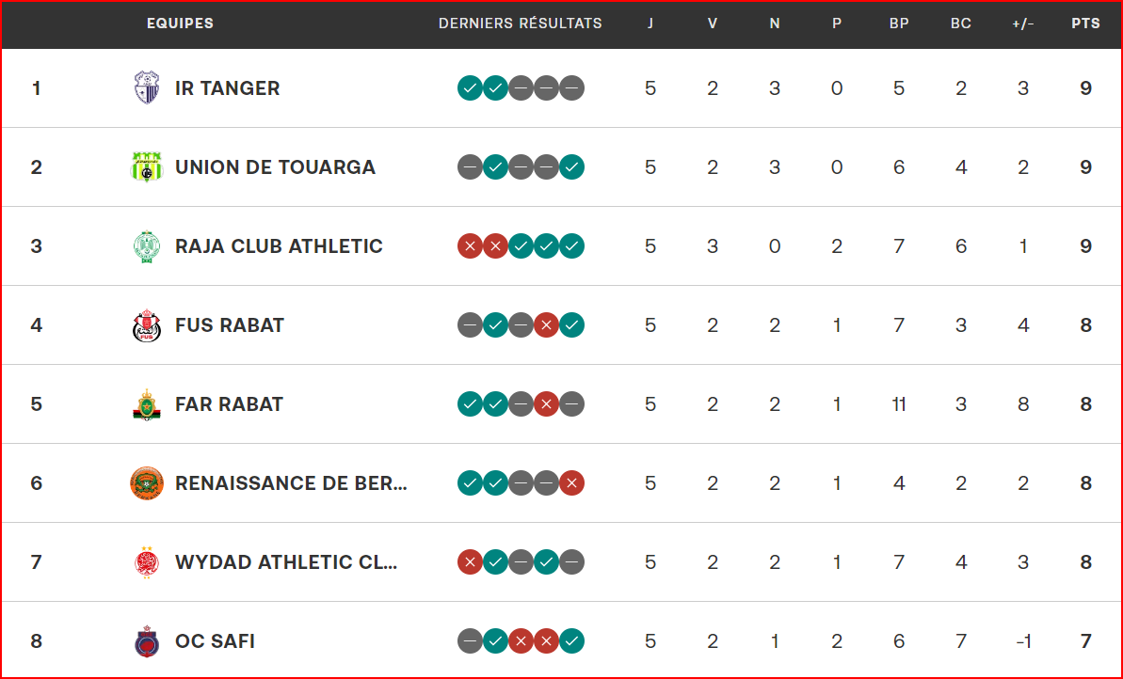This screenshot has height=679, width=1123.
Task: Open the OC SAFI team page
Action: [x=215, y=641]
